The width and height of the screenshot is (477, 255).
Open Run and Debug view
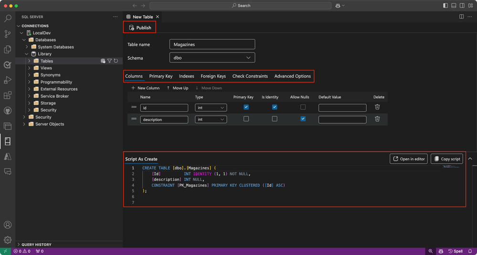pos(8,80)
